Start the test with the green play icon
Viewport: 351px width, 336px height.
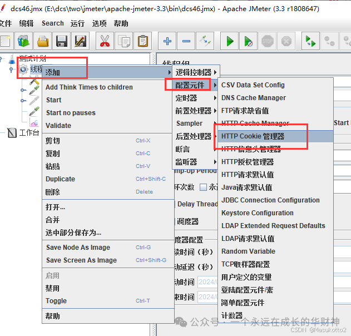click(229, 41)
